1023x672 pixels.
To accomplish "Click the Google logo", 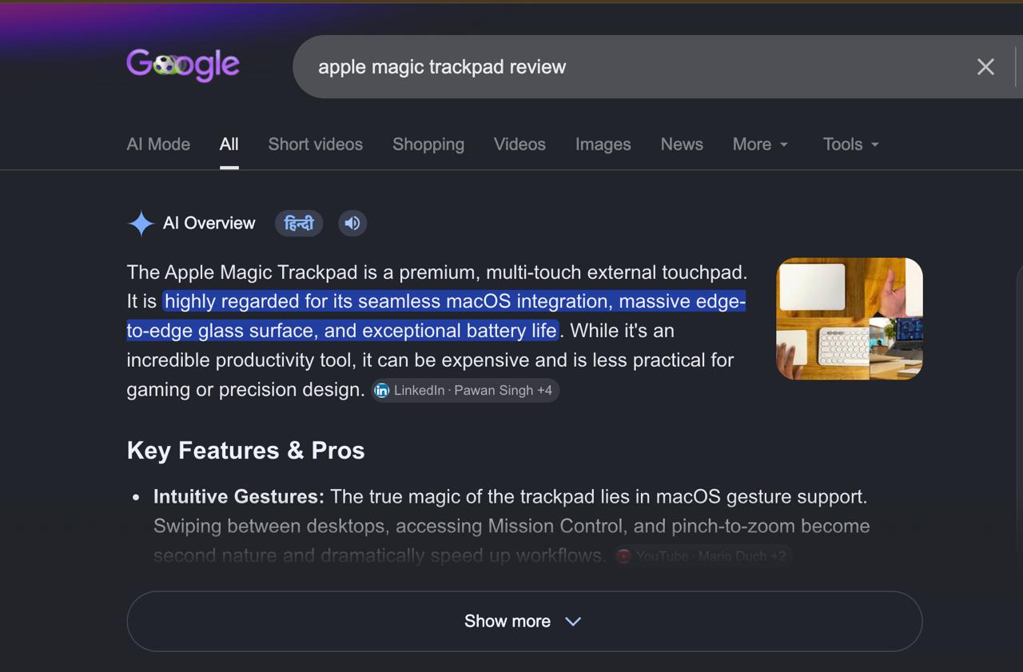I will (x=183, y=66).
